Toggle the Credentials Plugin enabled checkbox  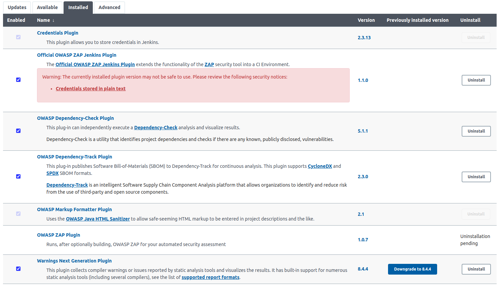coord(18,37)
